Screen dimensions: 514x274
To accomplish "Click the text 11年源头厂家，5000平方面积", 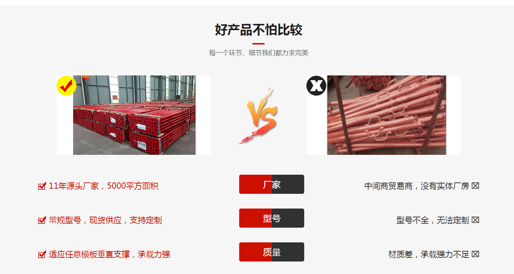I will point(104,186).
